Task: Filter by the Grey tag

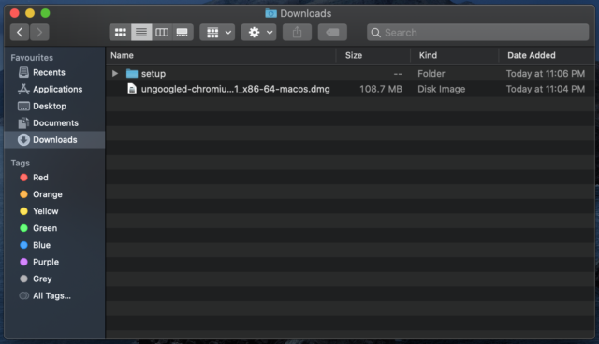Action: pyautogui.click(x=54, y=279)
